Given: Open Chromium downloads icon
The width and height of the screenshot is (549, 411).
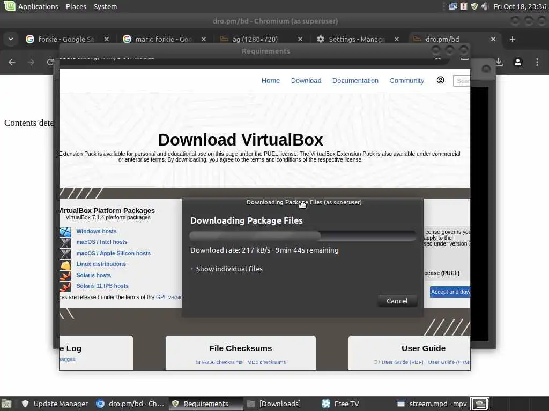Looking at the screenshot, I should 499,62.
